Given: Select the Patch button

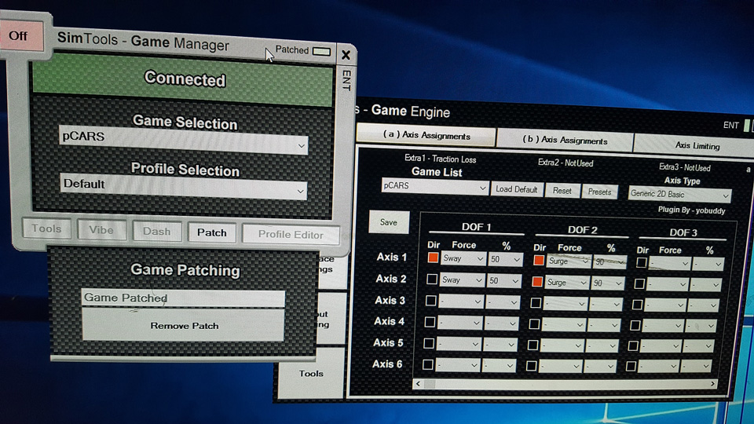Looking at the screenshot, I should tap(211, 232).
